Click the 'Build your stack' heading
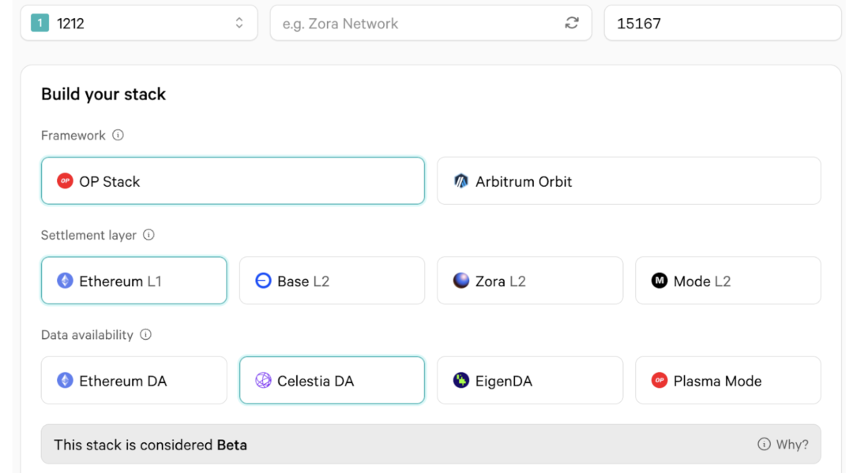Image resolution: width=853 pixels, height=473 pixels. 103,94
